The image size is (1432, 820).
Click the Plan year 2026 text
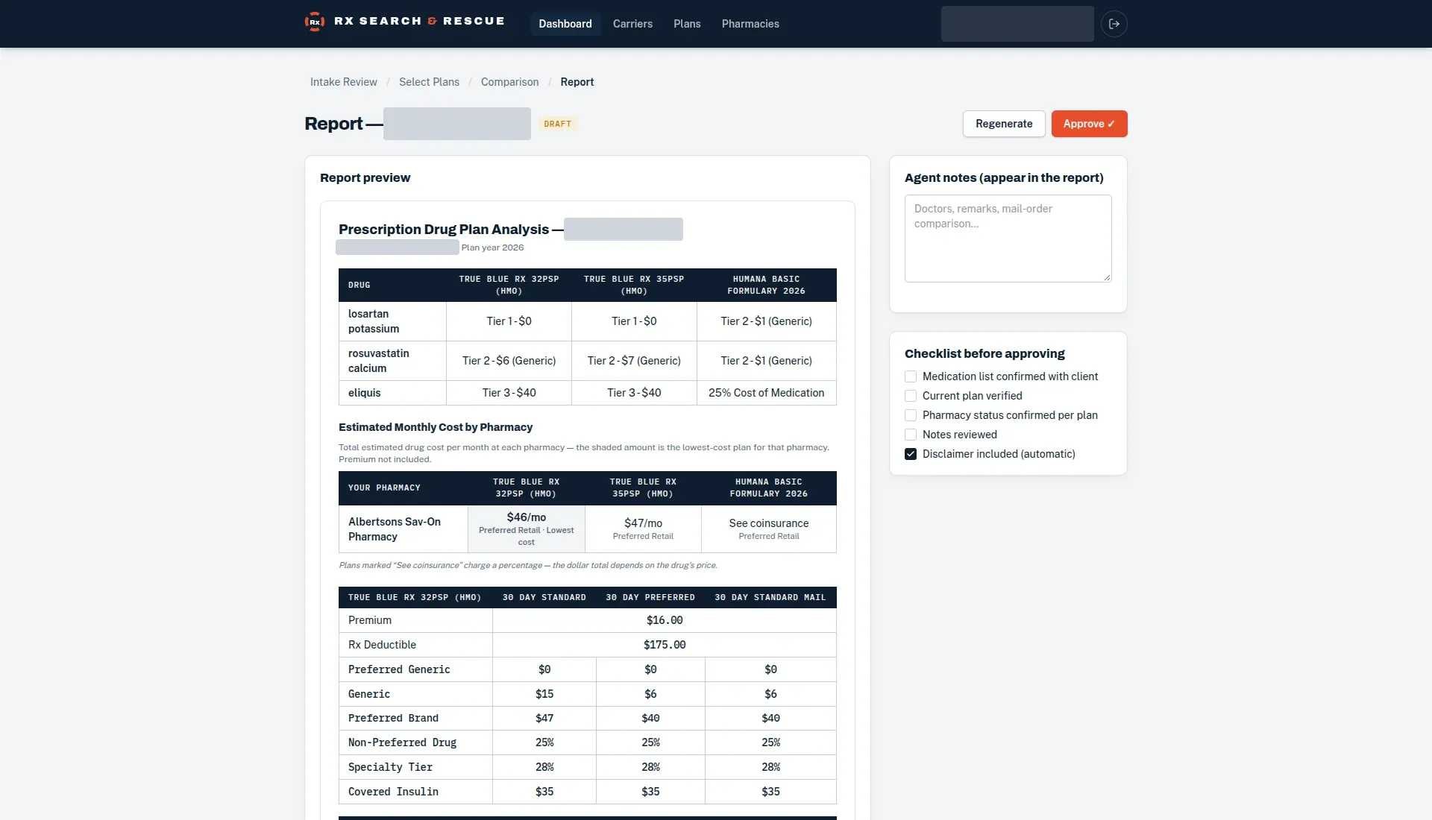coord(492,247)
